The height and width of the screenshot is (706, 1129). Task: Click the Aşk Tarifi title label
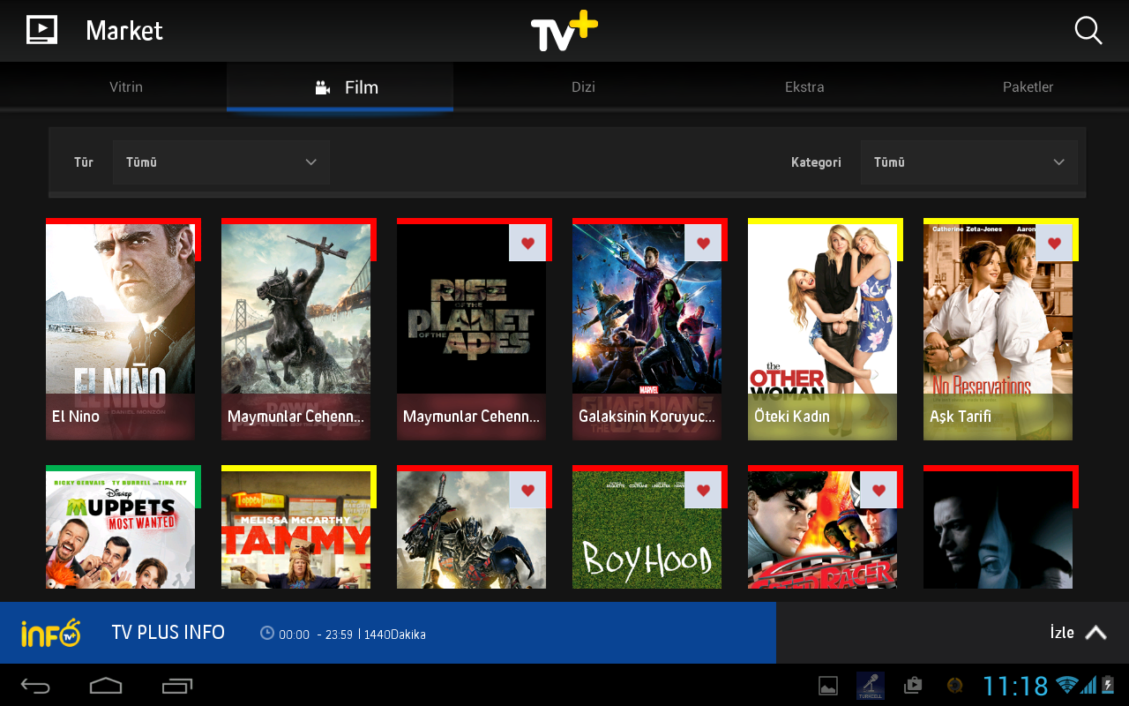point(961,417)
